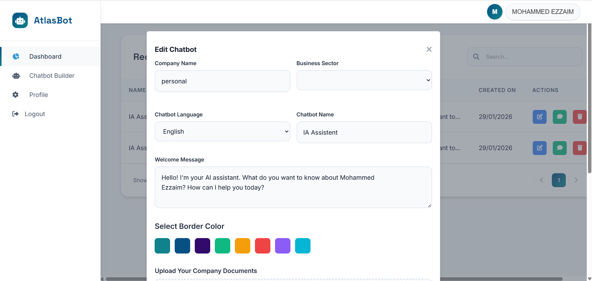Click the M user avatar icon
This screenshot has width=592, height=281.
tap(494, 12)
